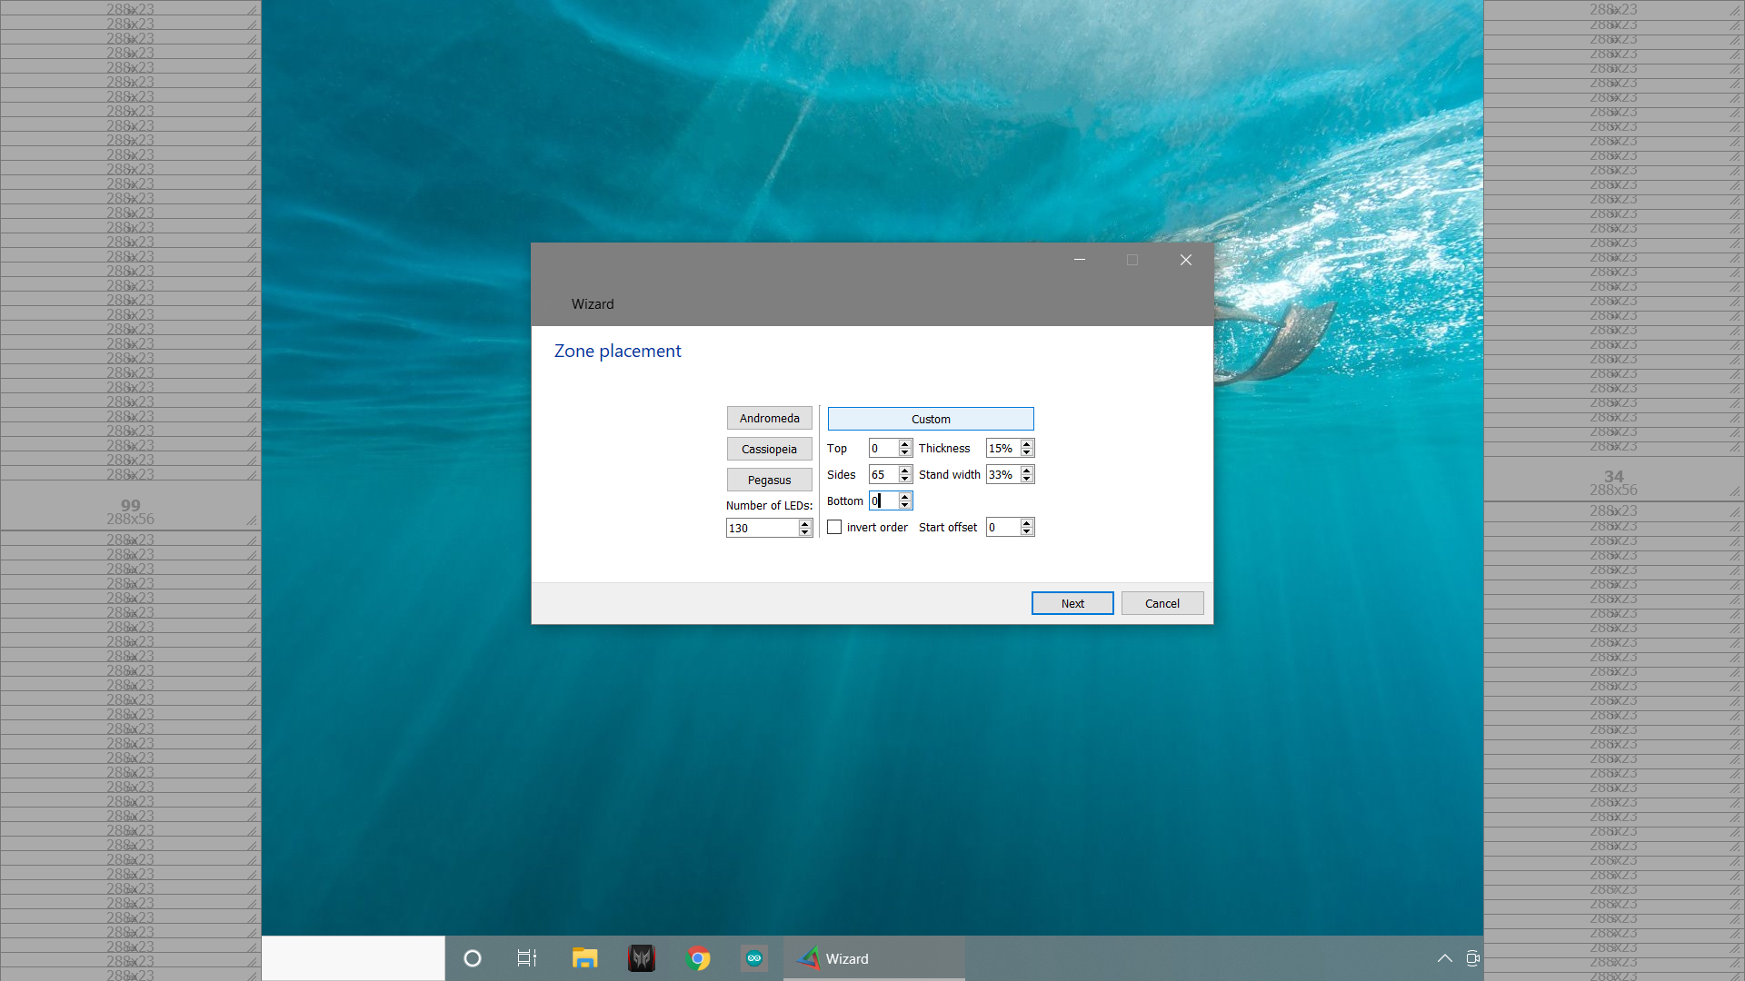Open File Explorer from the taskbar
The width and height of the screenshot is (1745, 981).
tap(584, 958)
